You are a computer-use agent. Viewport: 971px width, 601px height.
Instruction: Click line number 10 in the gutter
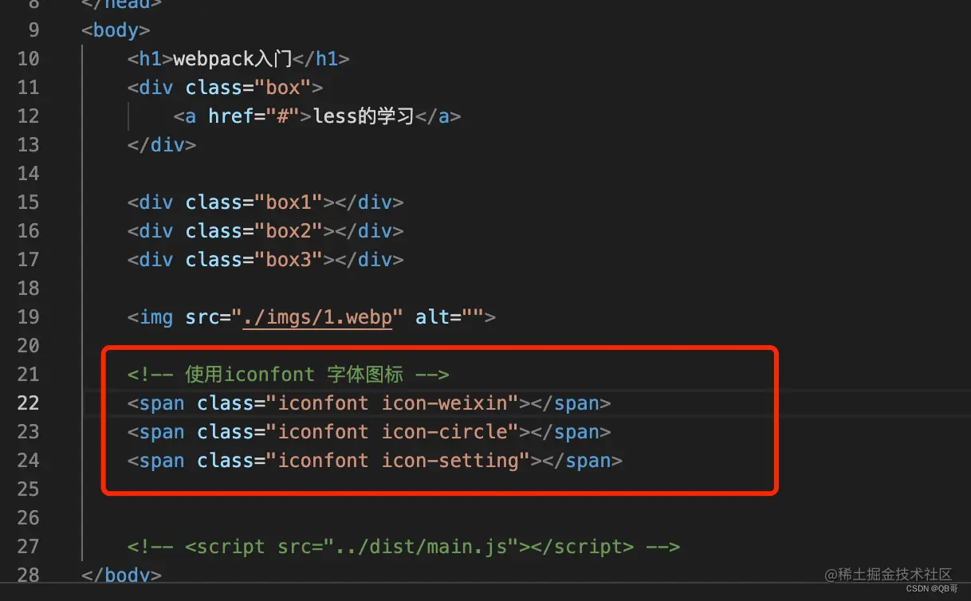point(28,59)
